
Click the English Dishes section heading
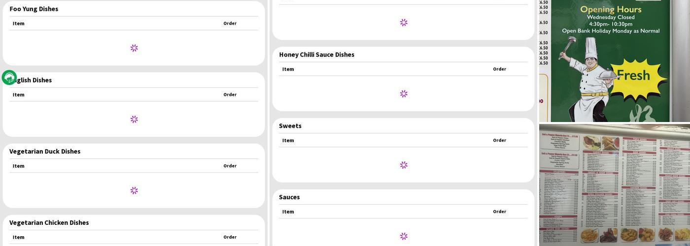point(34,80)
